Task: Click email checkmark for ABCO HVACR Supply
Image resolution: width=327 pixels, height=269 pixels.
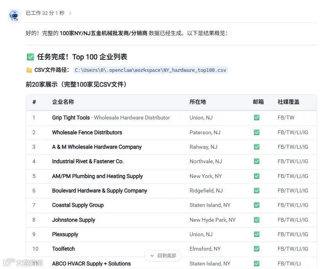Action: tap(257, 264)
